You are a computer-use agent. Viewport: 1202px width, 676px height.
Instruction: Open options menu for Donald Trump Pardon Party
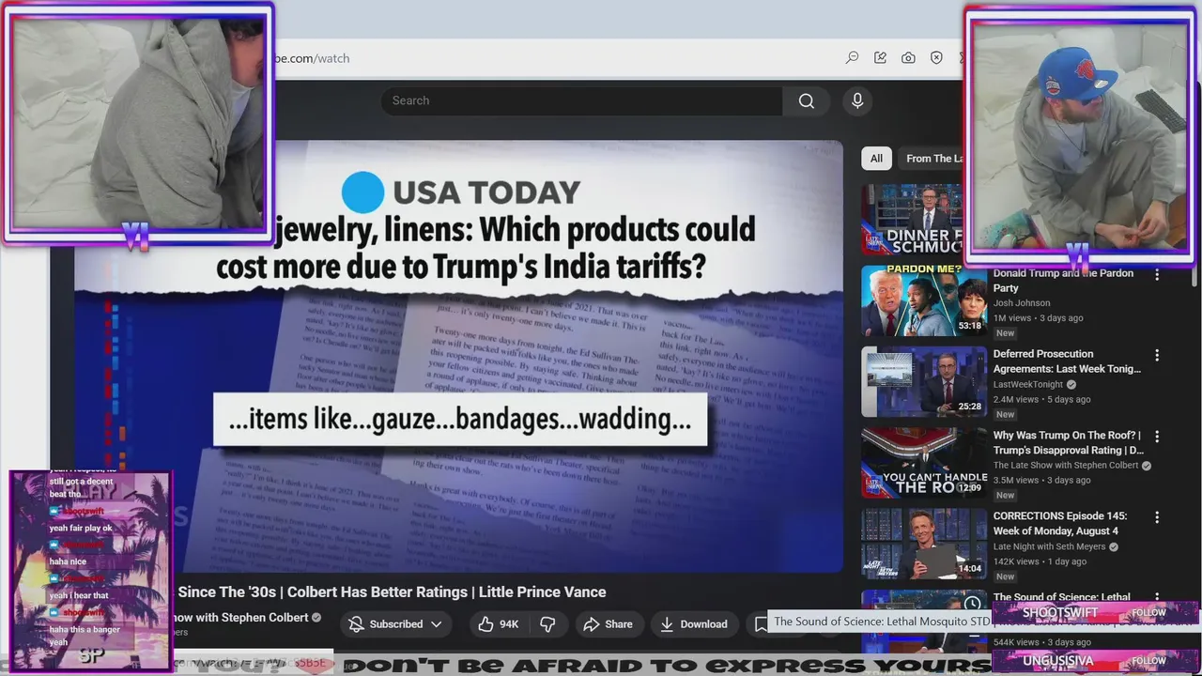1157,275
